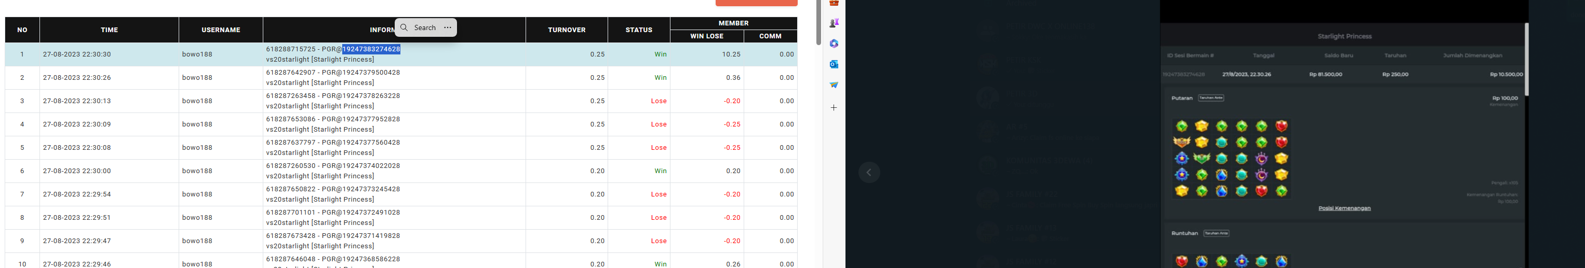Click the orange button above the table
Screen dimensions: 1585x268
tap(756, 3)
